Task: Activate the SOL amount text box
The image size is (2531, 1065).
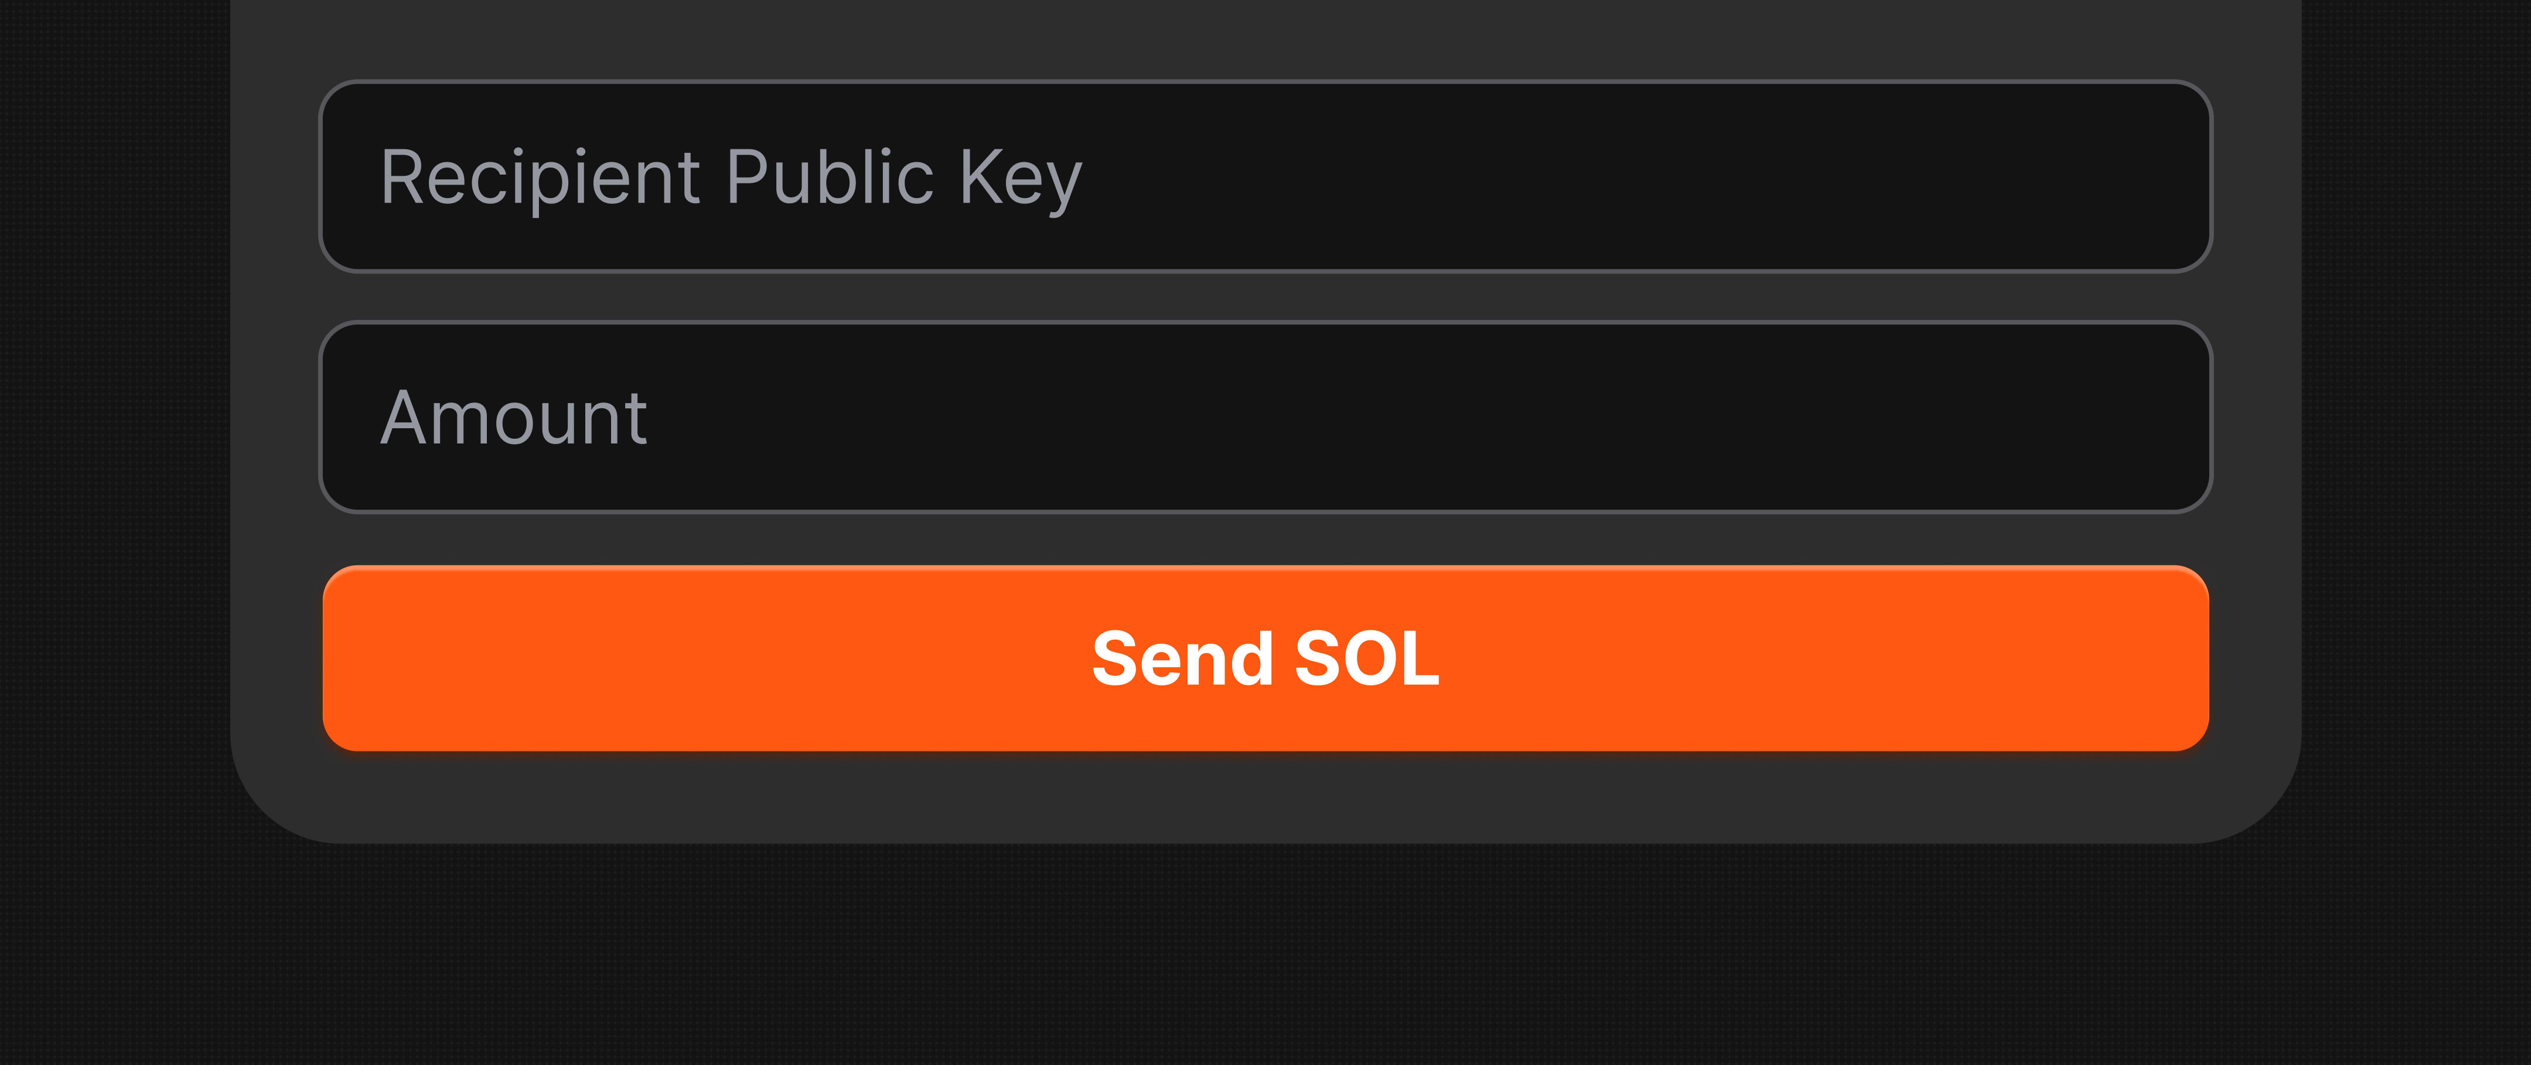Action: [1265, 417]
